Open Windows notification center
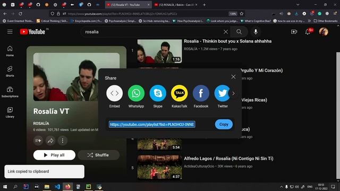 pyautogui.click(x=333, y=187)
